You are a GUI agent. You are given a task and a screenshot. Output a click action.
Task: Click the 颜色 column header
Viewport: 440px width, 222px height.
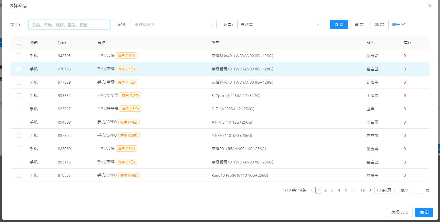pos(370,42)
